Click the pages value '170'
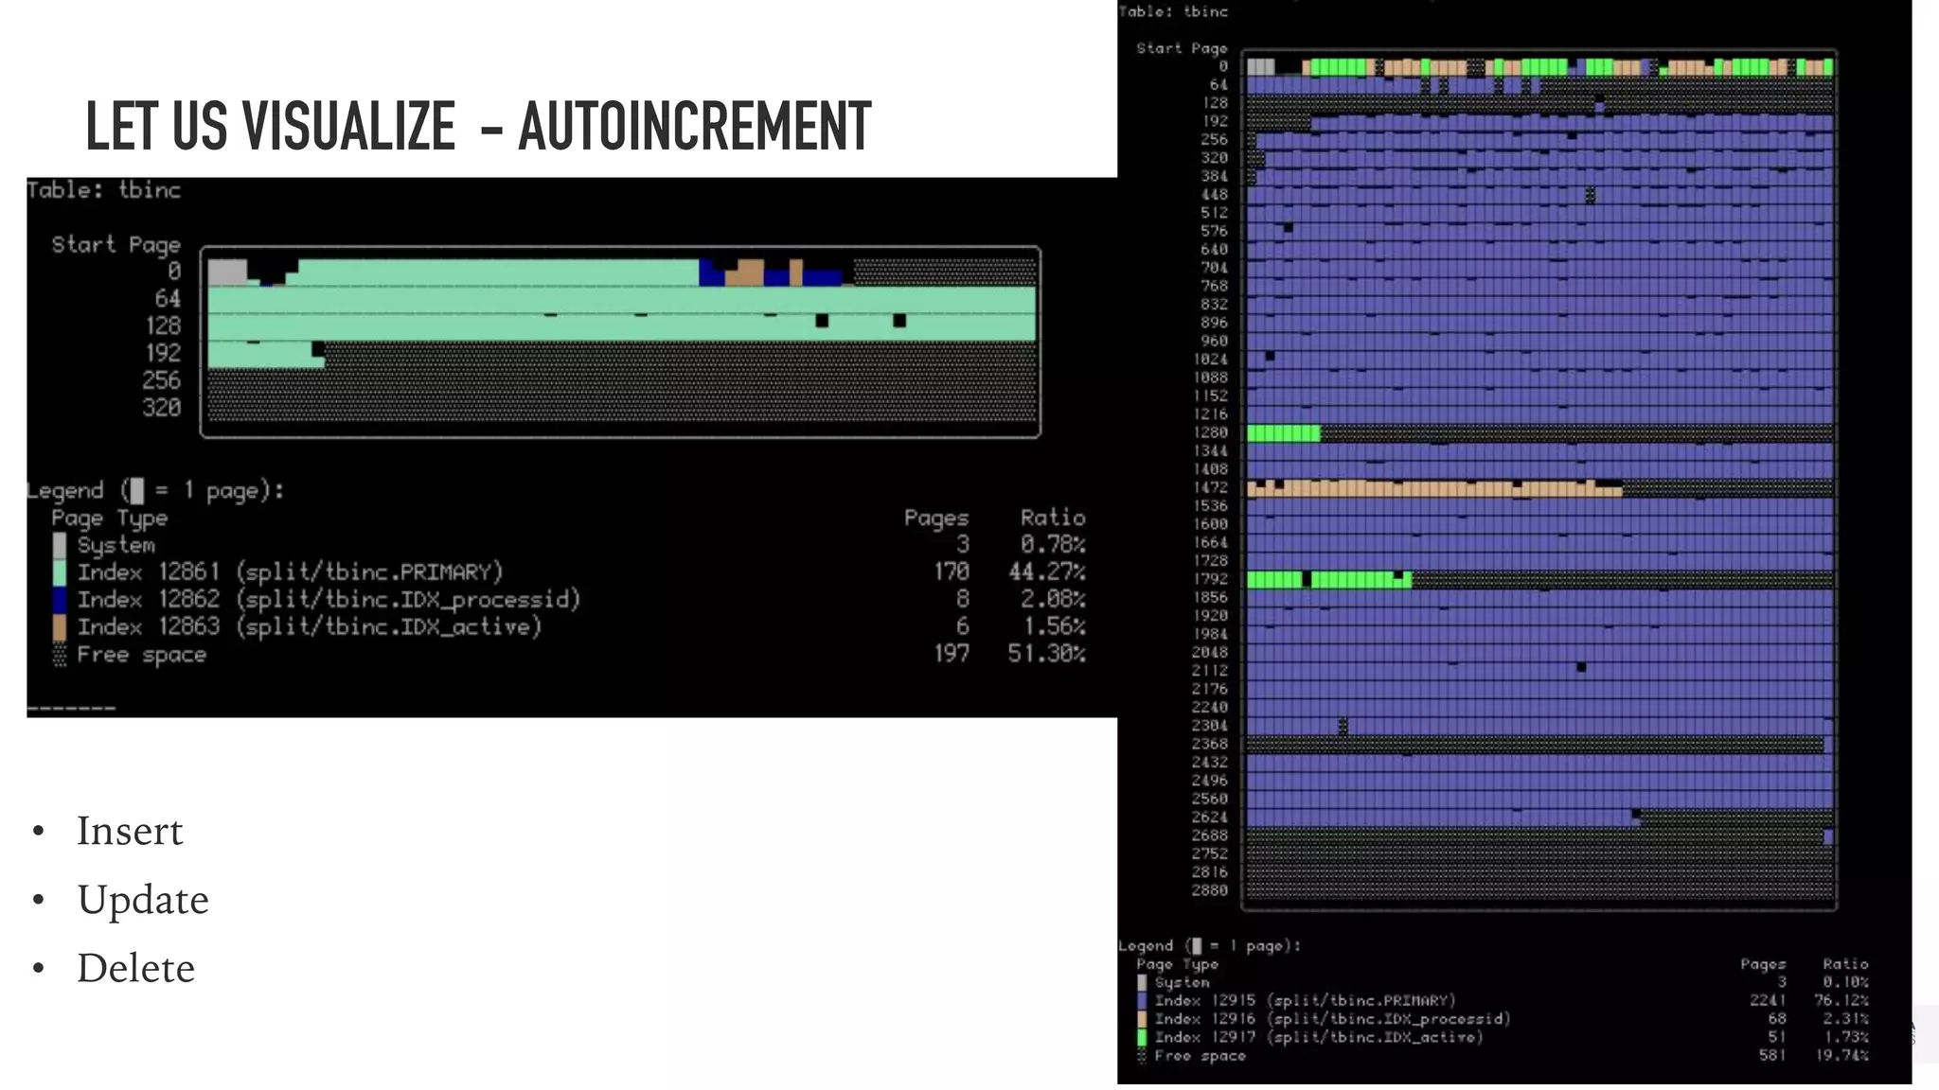Screen dimensions: 1939x1090 tap(952, 572)
